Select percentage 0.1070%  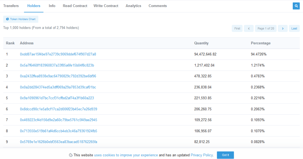point(258,131)
